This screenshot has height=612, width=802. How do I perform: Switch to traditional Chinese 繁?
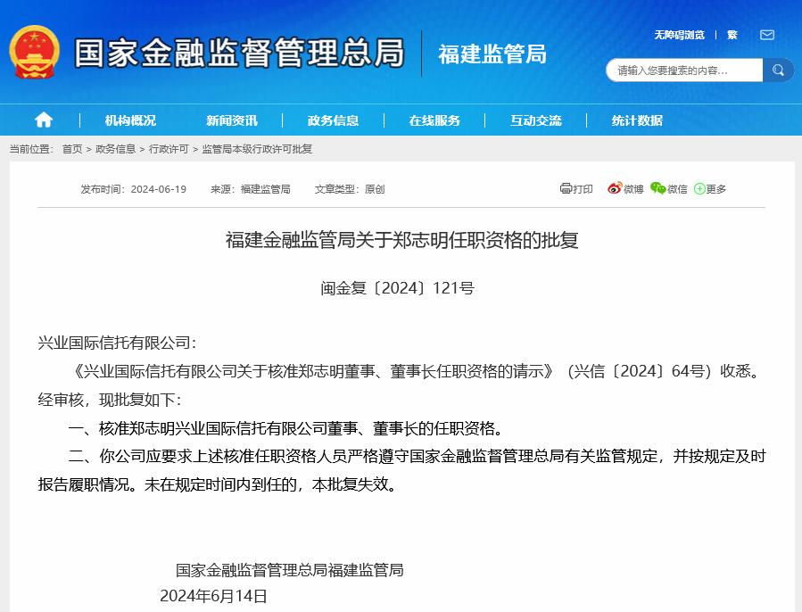732,35
